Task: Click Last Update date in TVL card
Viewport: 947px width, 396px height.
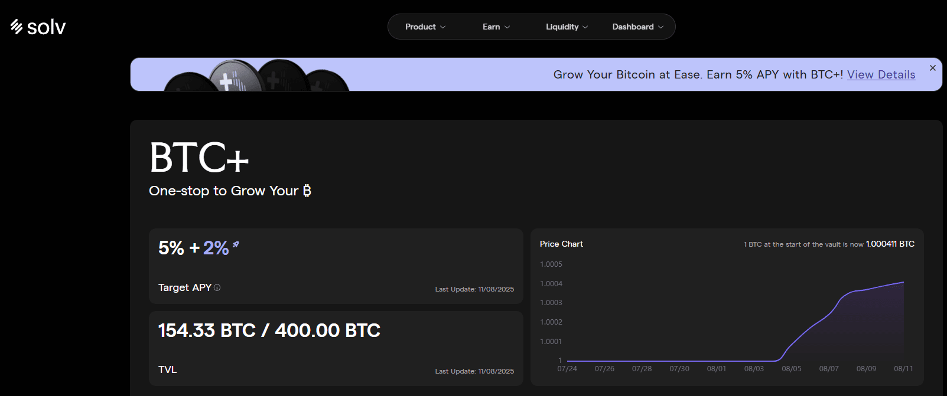Action: (474, 371)
